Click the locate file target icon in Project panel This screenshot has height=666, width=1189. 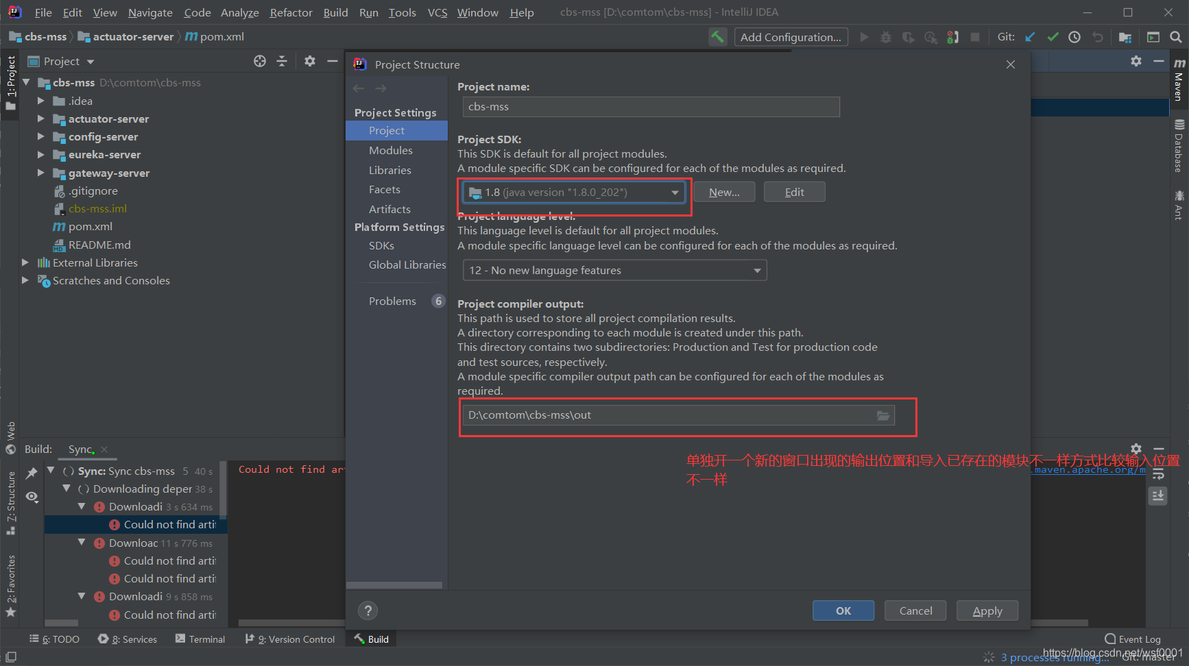click(x=259, y=61)
